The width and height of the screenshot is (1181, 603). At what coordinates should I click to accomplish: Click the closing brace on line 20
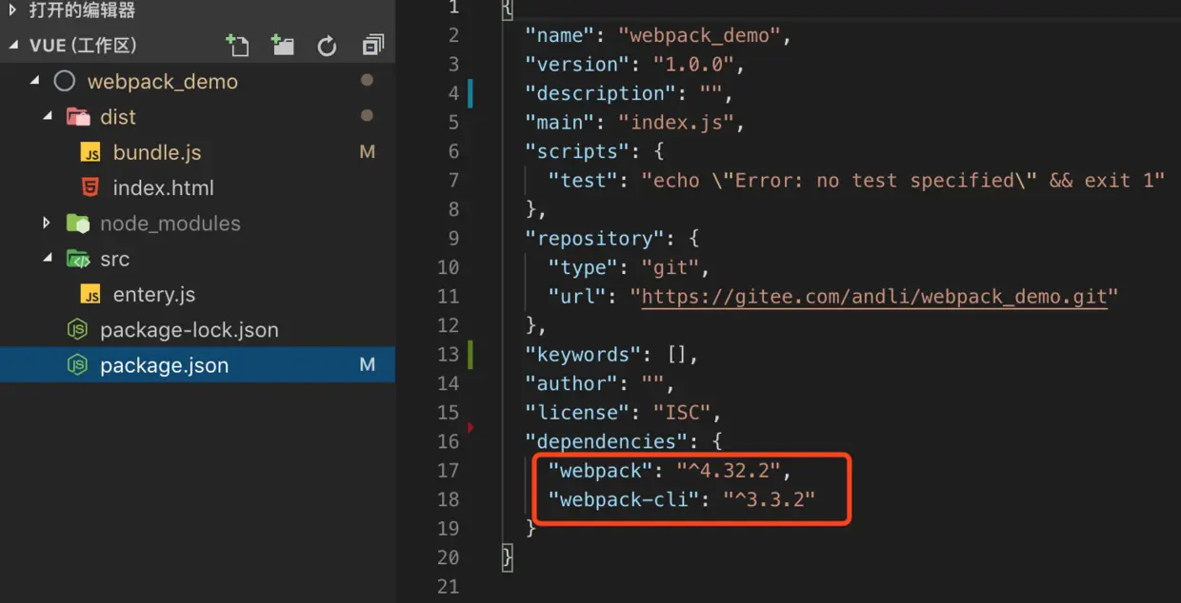pyautogui.click(x=508, y=557)
